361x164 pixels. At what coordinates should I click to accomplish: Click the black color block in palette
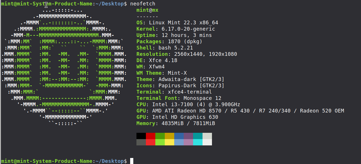(x=141, y=136)
